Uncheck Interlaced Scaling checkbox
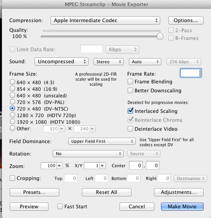The height and width of the screenshot is (218, 211). click(130, 111)
